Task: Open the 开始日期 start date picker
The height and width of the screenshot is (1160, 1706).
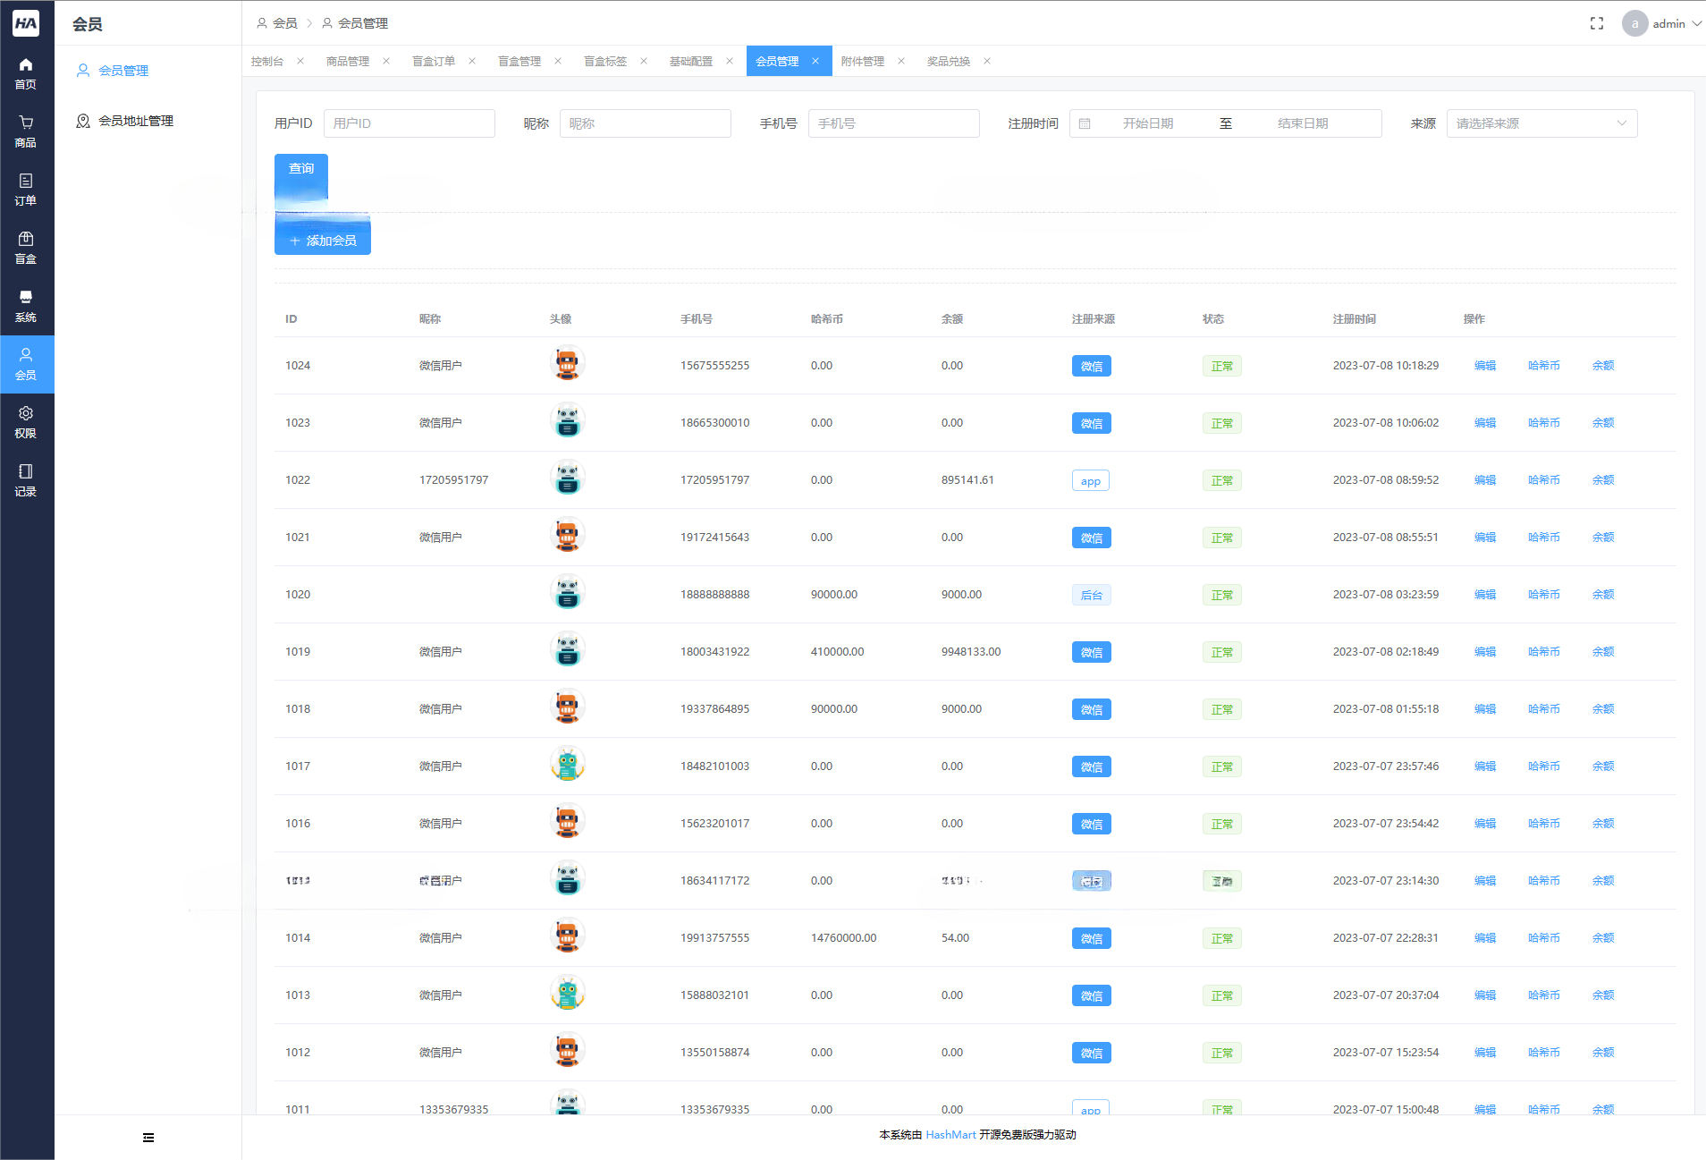Action: point(1148,123)
